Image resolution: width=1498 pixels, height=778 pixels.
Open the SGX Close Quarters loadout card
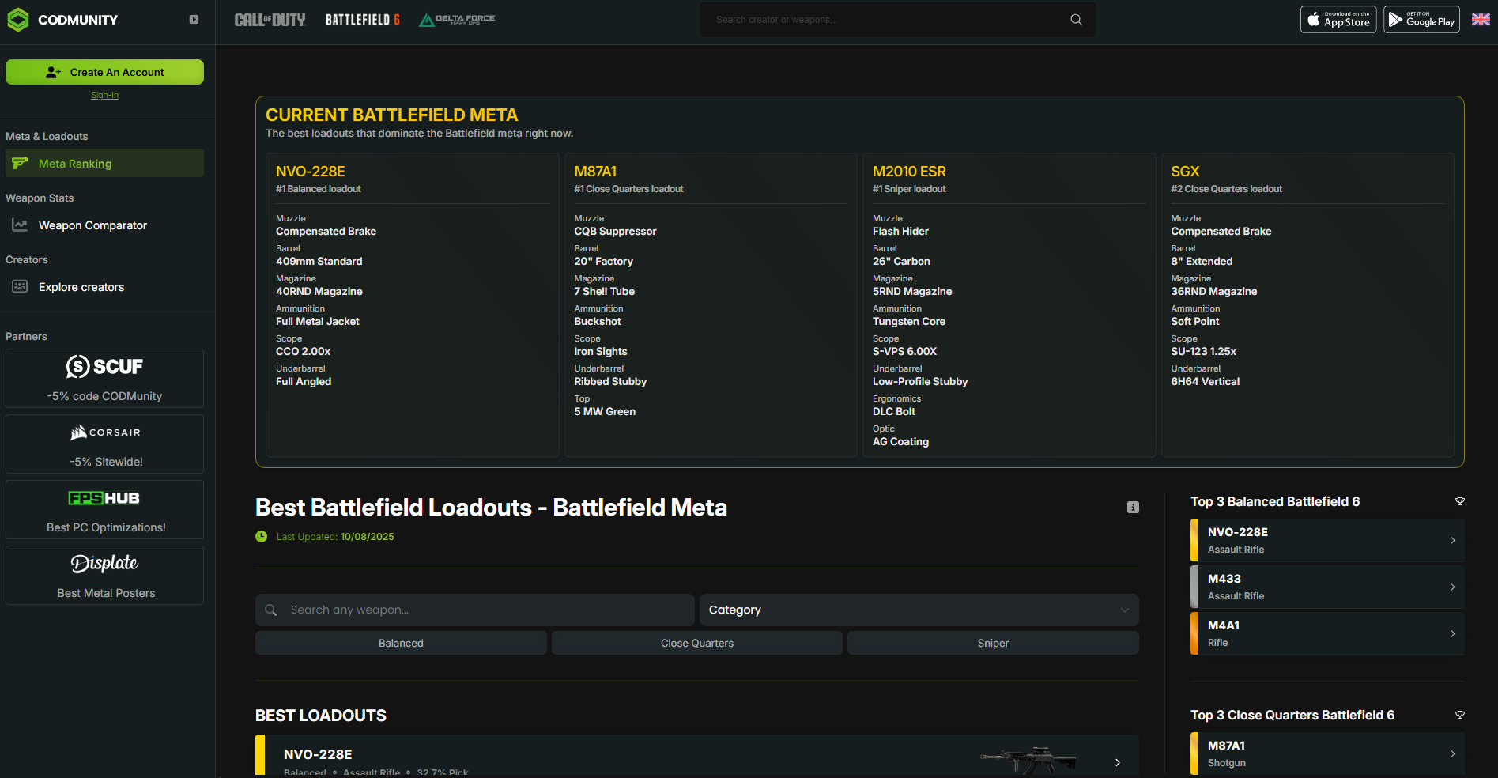[x=1307, y=305]
